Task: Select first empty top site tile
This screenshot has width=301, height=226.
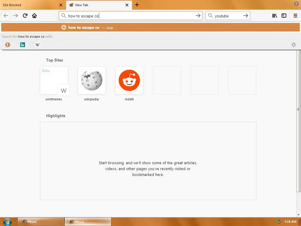Action: pos(167,81)
